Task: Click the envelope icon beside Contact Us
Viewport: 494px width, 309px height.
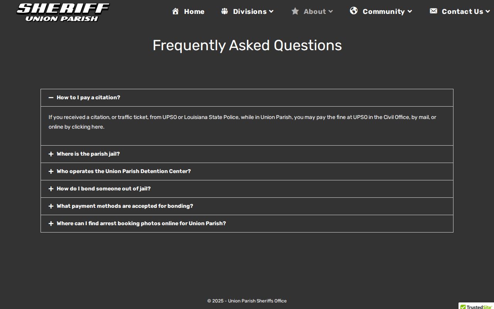Action: click(x=433, y=11)
